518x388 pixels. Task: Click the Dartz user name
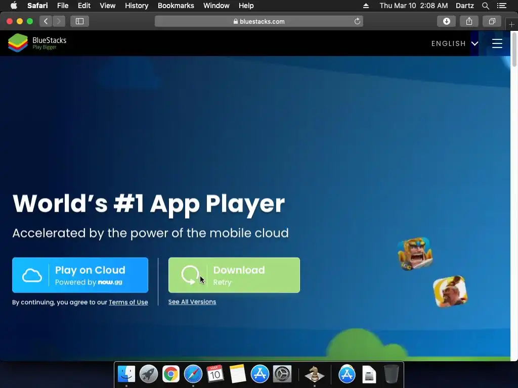pyautogui.click(x=464, y=5)
